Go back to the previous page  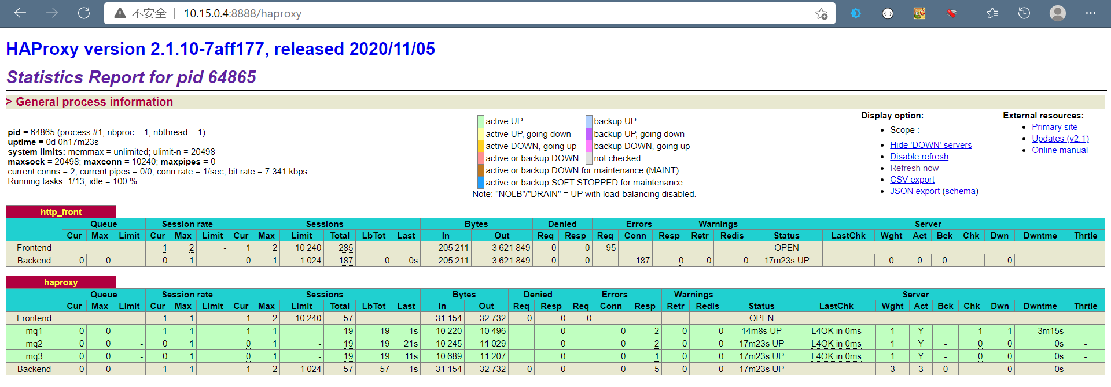pos(20,13)
